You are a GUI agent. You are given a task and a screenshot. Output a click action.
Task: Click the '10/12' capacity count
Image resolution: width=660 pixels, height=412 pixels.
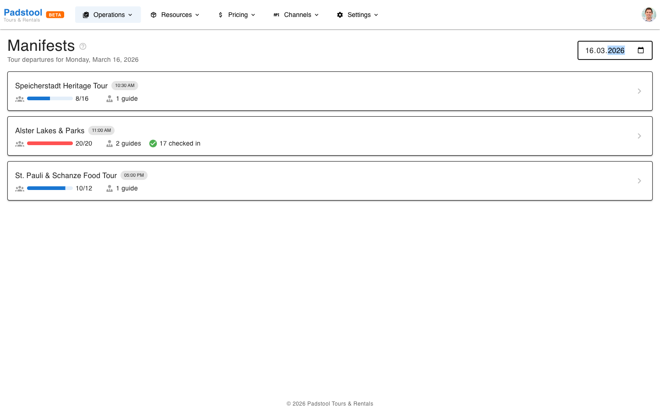click(84, 188)
